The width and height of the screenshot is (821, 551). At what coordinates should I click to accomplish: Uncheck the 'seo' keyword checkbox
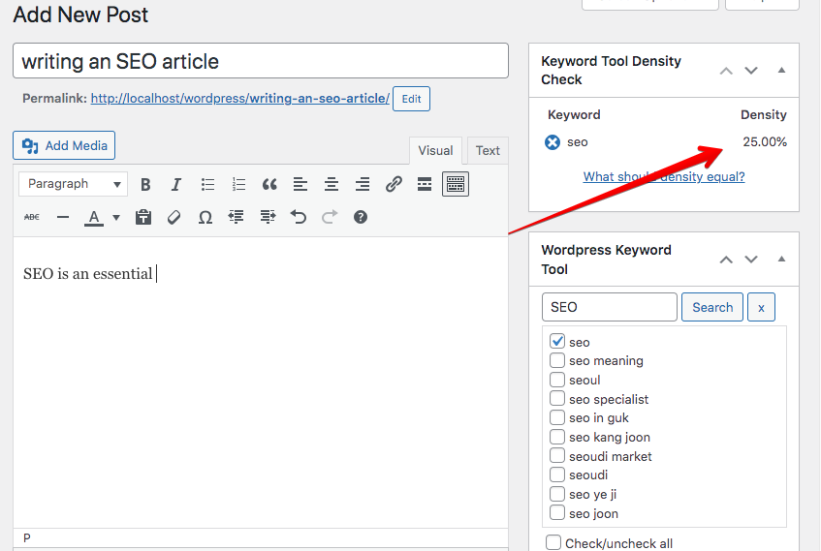pos(557,342)
